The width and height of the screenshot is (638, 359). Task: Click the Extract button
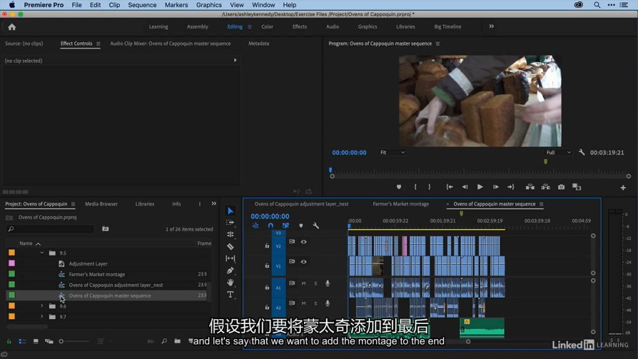click(x=546, y=187)
